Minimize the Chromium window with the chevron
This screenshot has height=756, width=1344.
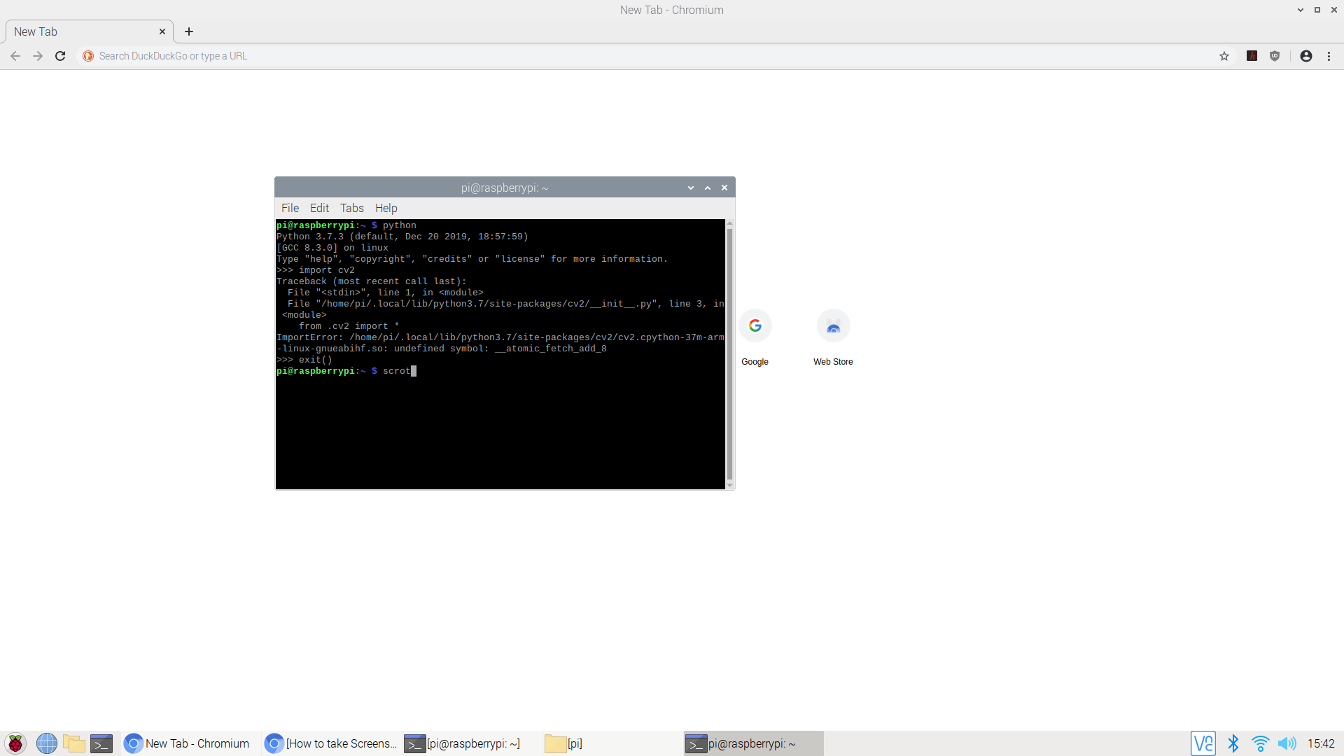tap(1301, 10)
